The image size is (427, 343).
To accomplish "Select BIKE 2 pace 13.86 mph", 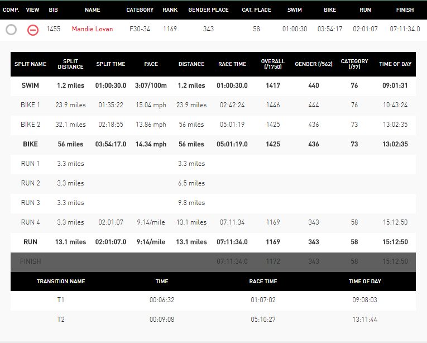I will pyautogui.click(x=151, y=125).
